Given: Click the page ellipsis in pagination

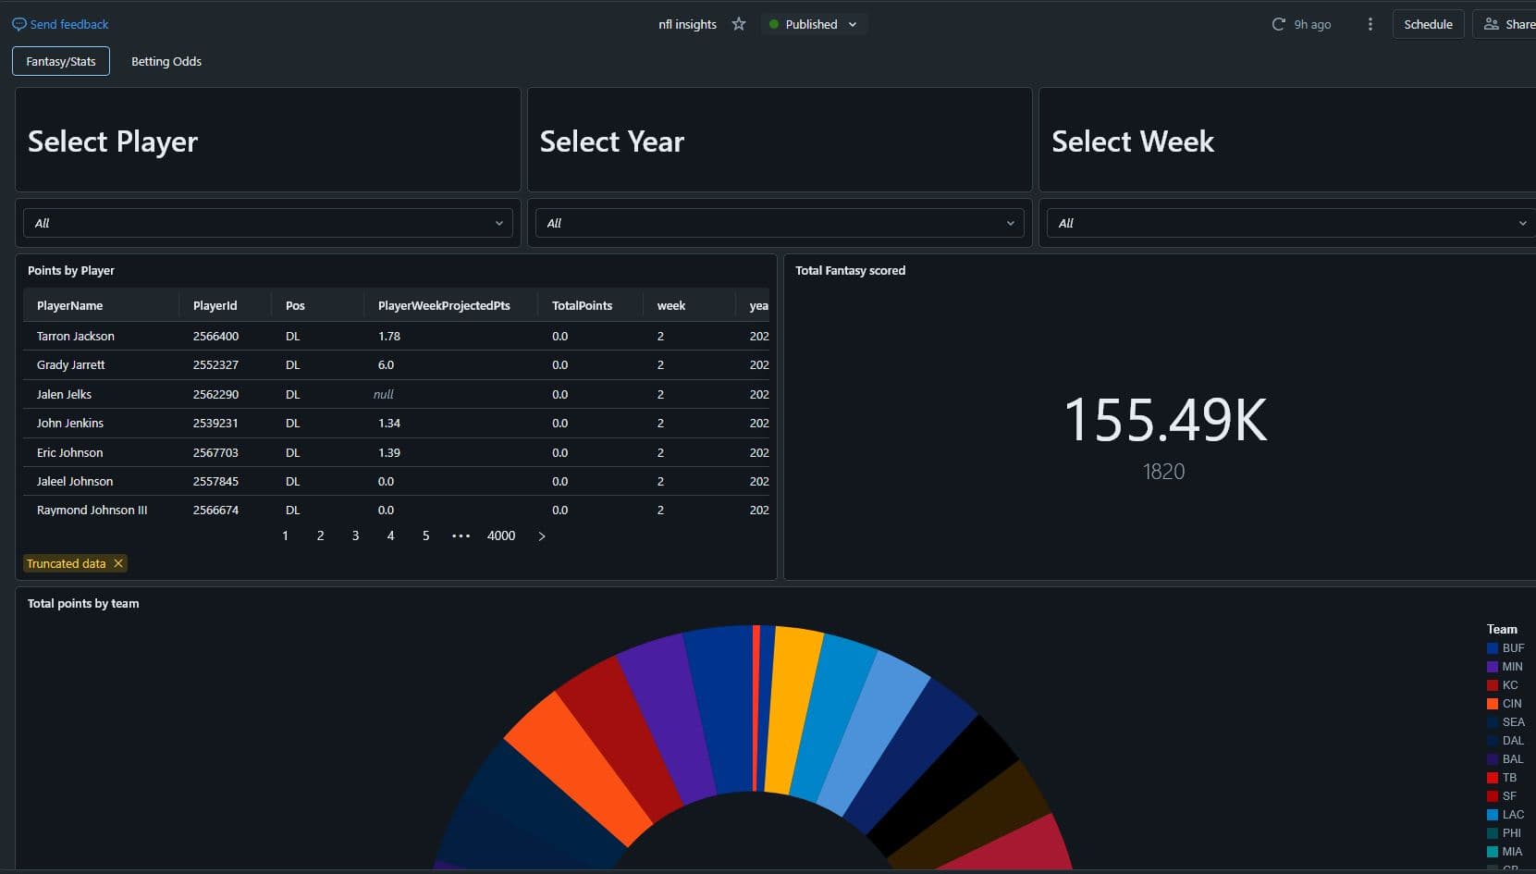Looking at the screenshot, I should pos(461,535).
